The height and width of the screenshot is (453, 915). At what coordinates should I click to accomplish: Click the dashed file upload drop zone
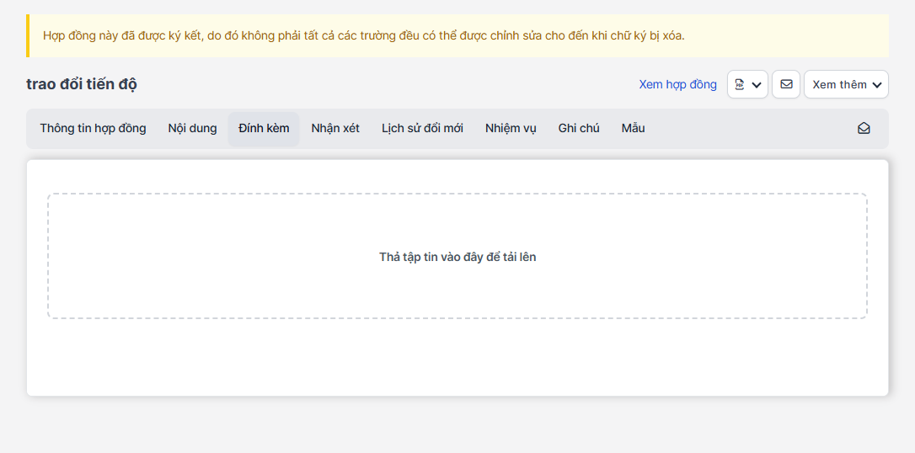457,256
